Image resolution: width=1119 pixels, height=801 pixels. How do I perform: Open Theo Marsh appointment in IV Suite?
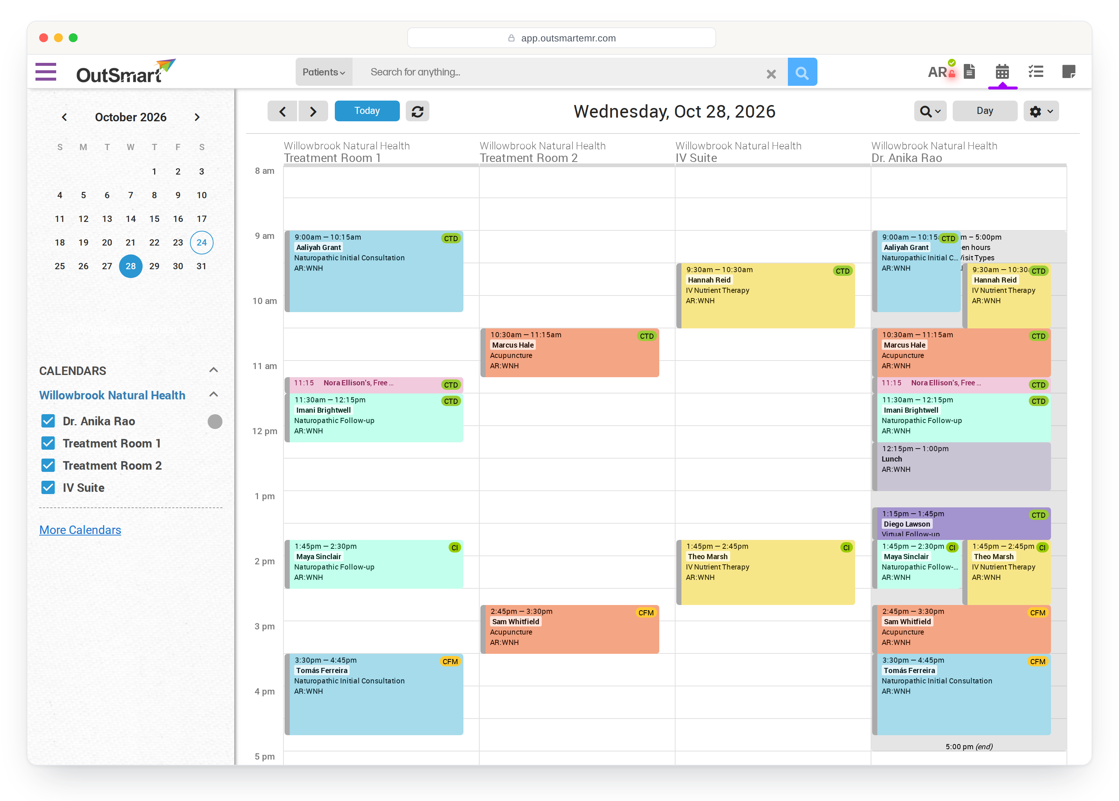coord(765,572)
